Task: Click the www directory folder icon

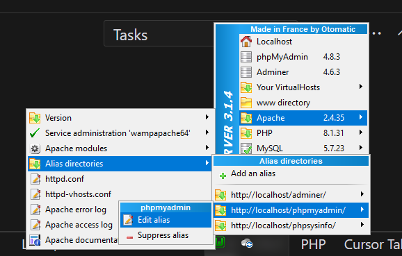Action: [246, 103]
